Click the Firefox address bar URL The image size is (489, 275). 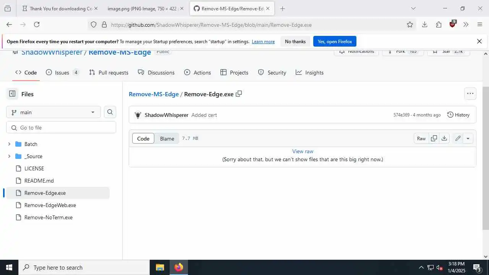click(211, 25)
